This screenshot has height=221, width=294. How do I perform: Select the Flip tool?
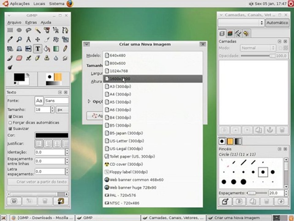[28, 49]
